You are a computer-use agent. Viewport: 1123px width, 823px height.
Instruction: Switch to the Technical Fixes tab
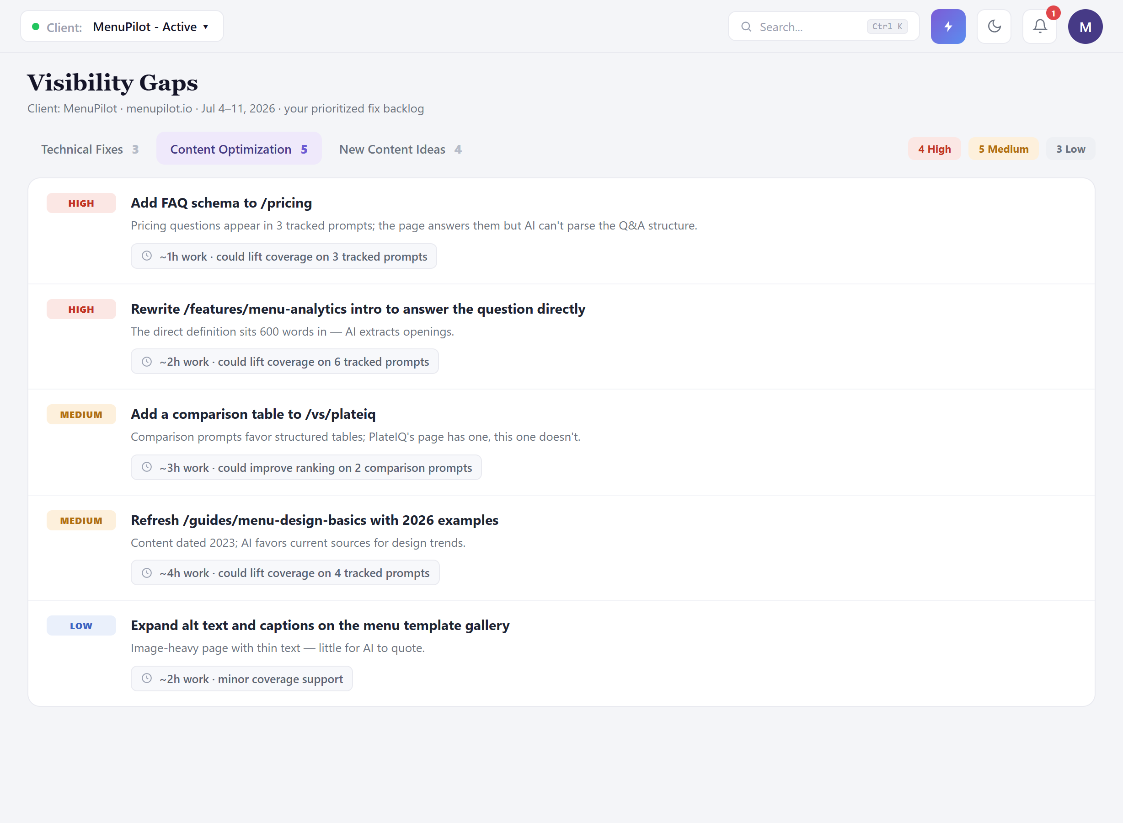pos(90,149)
